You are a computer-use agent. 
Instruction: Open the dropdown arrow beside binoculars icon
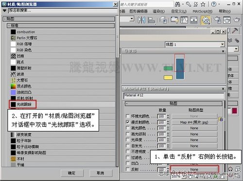click(x=183, y=4)
